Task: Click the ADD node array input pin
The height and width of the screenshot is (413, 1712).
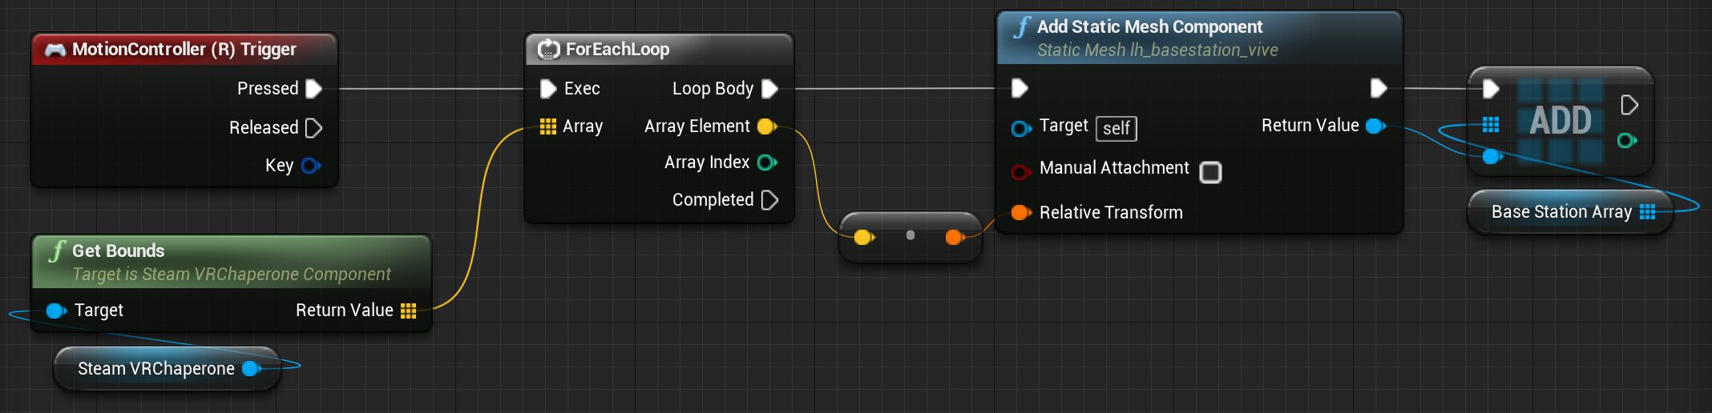Action: (1491, 124)
